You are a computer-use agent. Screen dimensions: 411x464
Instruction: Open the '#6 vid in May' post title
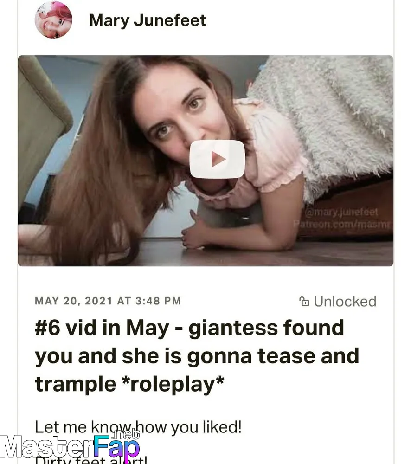(x=197, y=356)
